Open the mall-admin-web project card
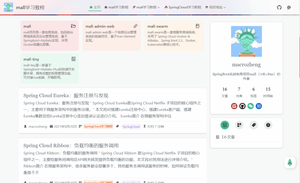This screenshot has height=183, width=300. pos(112,36)
